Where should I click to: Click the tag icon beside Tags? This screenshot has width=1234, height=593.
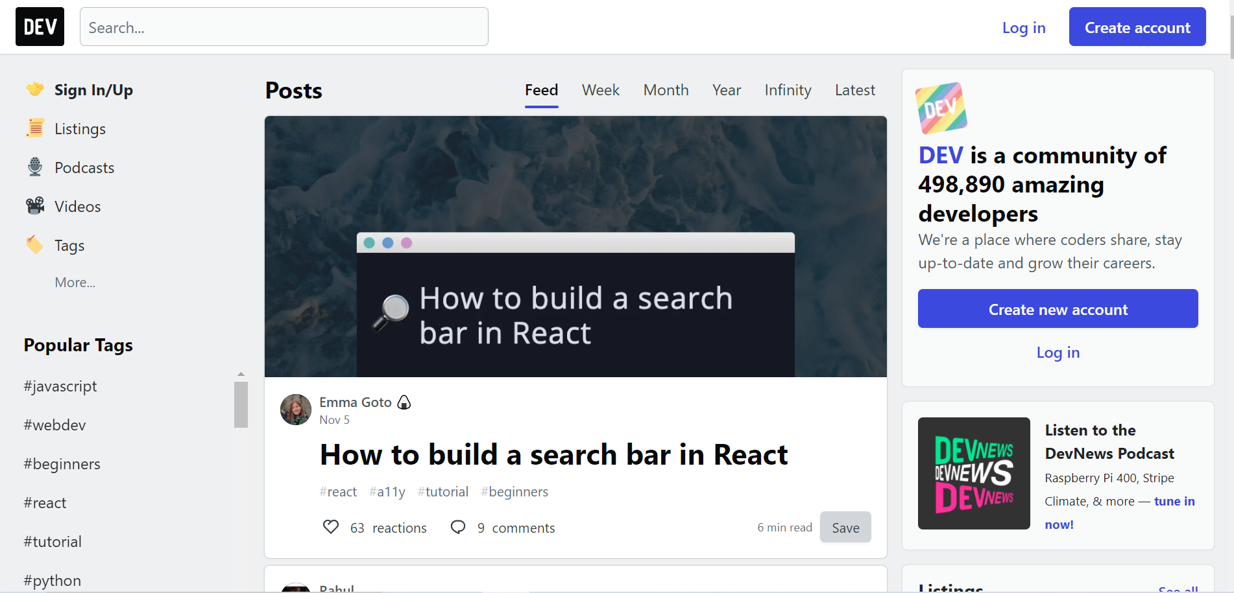(x=35, y=245)
